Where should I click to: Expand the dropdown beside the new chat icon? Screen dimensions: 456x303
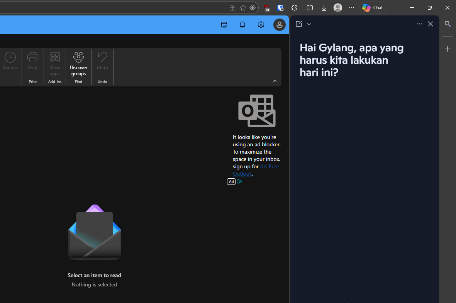[x=309, y=24]
